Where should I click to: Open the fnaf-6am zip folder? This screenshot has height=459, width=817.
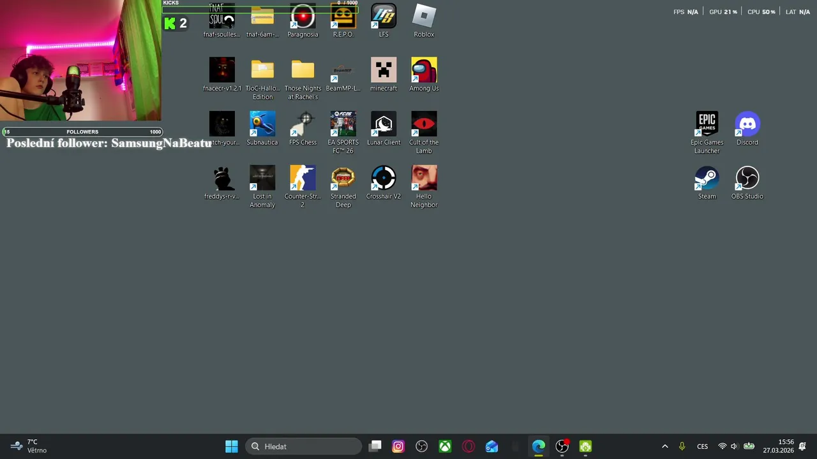click(x=262, y=20)
